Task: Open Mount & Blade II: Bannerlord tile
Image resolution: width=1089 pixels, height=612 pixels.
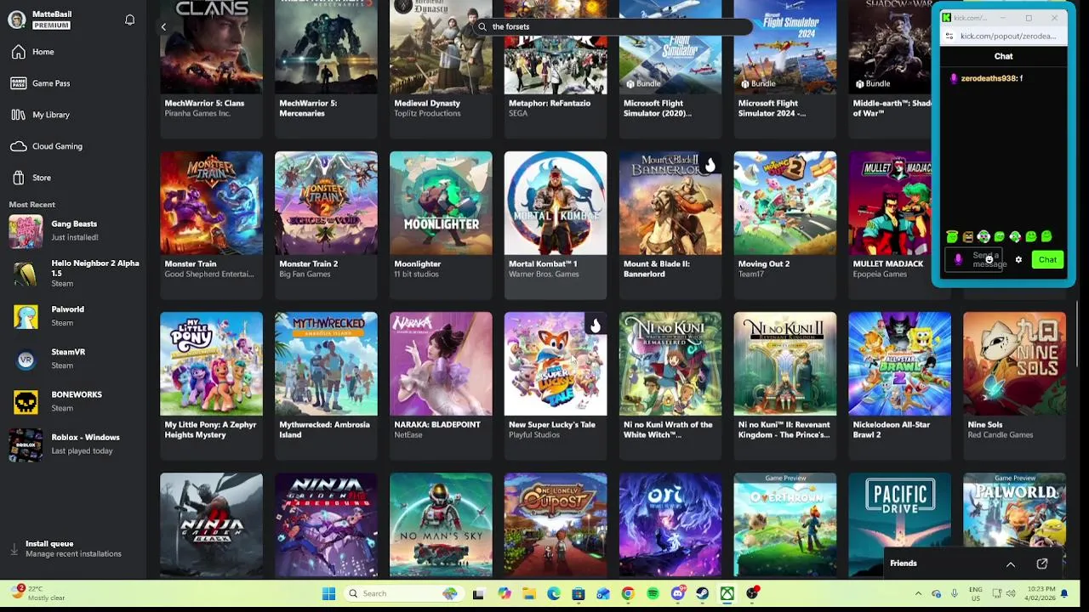Action: [x=670, y=224]
